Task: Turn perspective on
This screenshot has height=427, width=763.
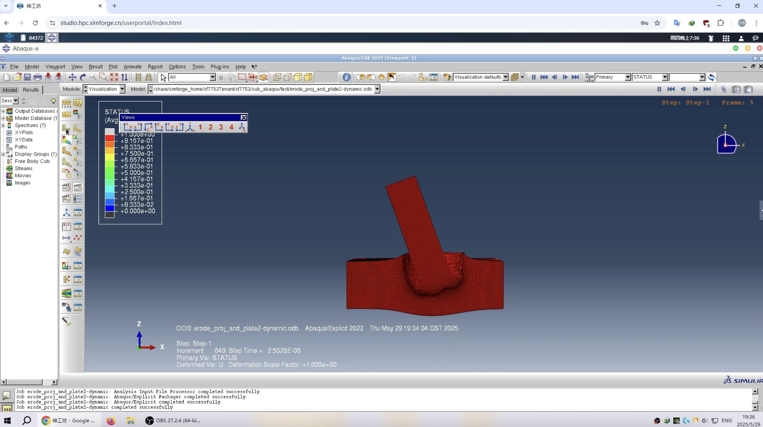Action: click(148, 77)
